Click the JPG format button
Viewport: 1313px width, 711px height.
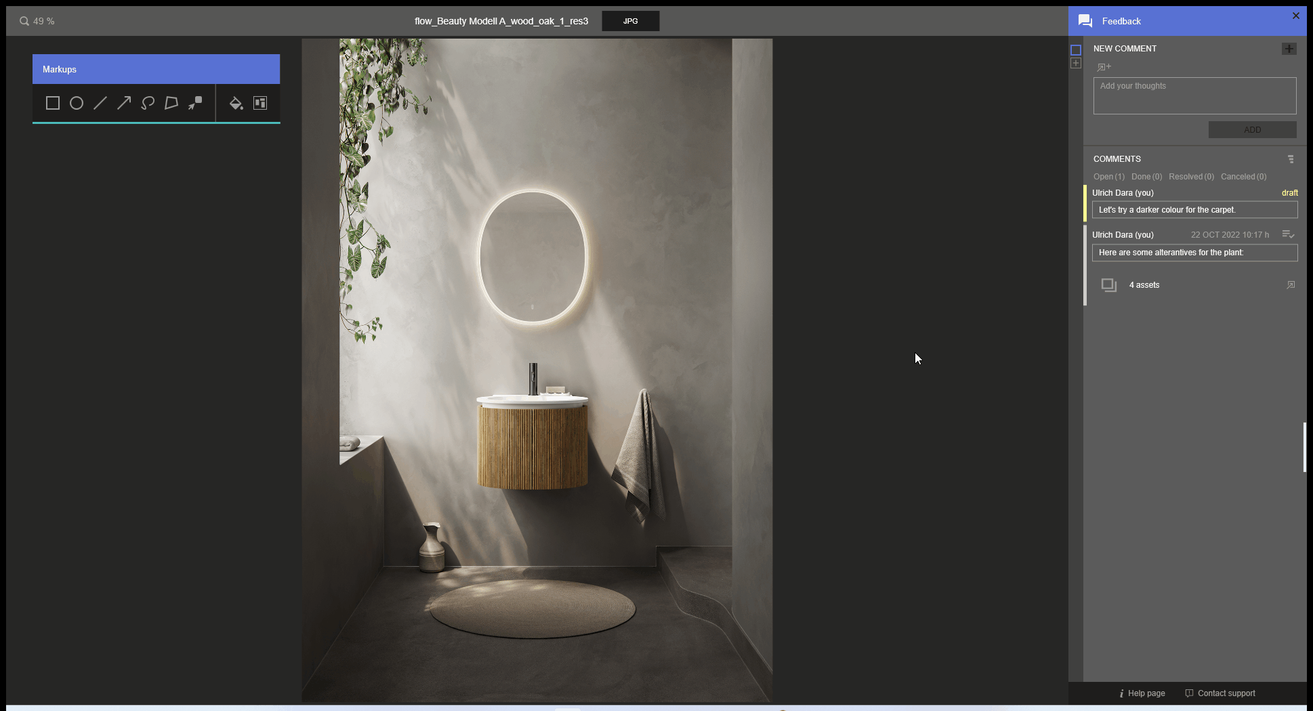point(631,21)
